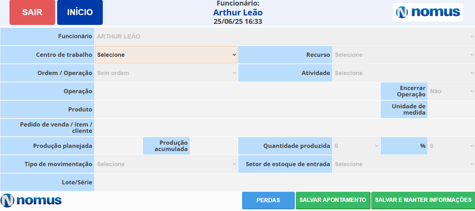Click the Nomus logo at top right

pos(428,12)
